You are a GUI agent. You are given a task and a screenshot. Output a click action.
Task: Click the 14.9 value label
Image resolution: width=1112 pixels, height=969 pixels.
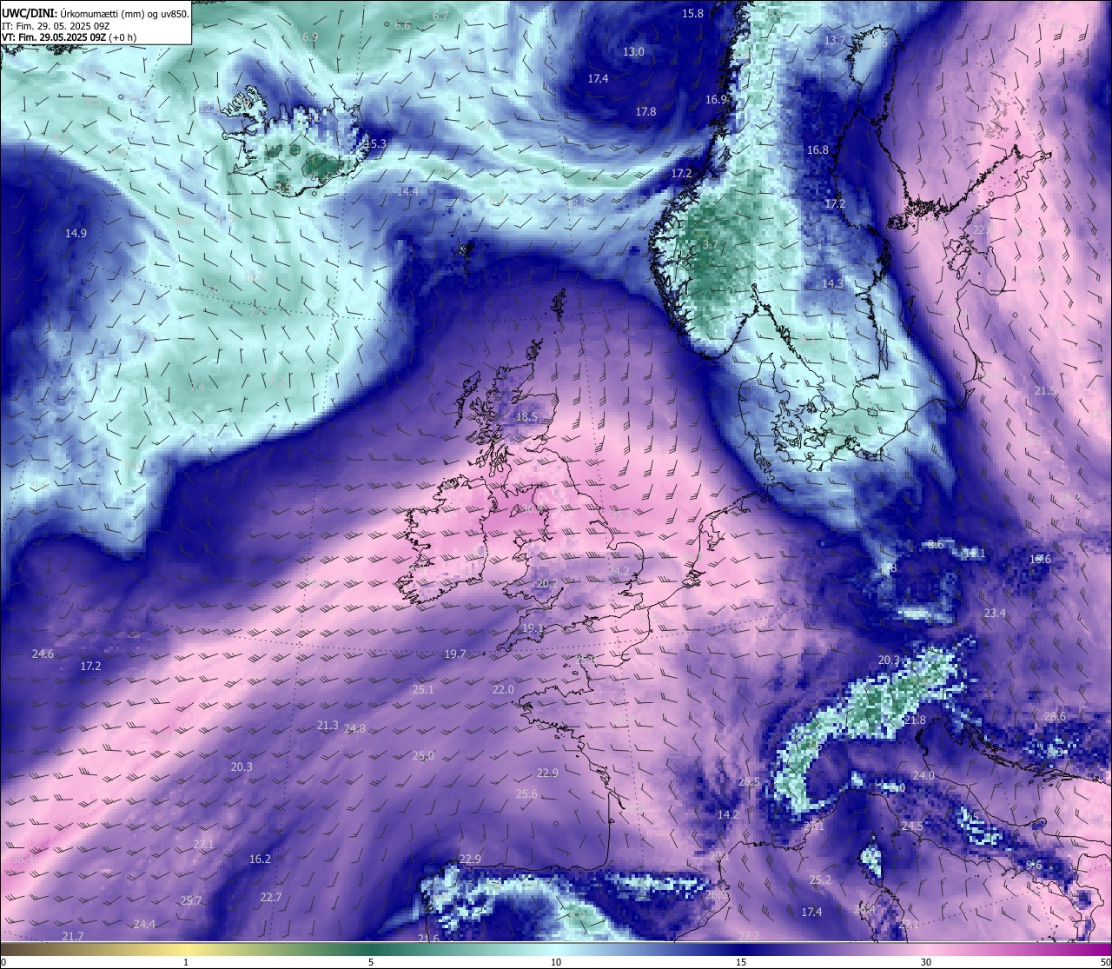[76, 234]
